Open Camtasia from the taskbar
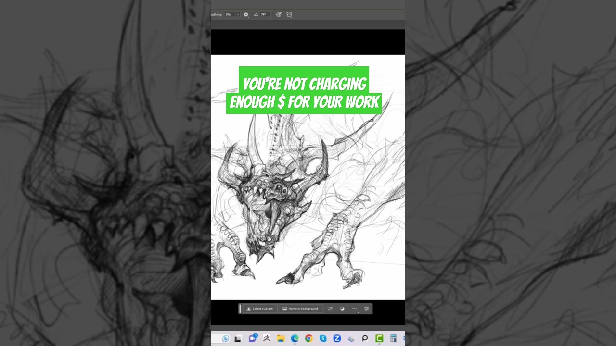The height and width of the screenshot is (346, 616). point(379,339)
